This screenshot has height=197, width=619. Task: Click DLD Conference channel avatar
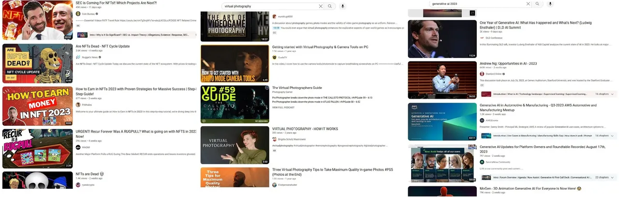point(482,38)
